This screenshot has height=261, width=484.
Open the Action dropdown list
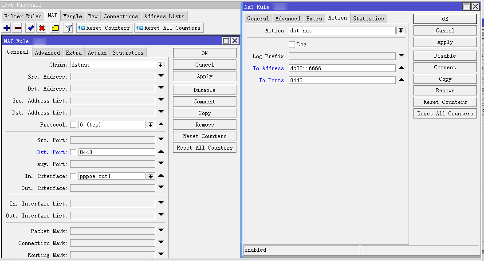coord(401,31)
